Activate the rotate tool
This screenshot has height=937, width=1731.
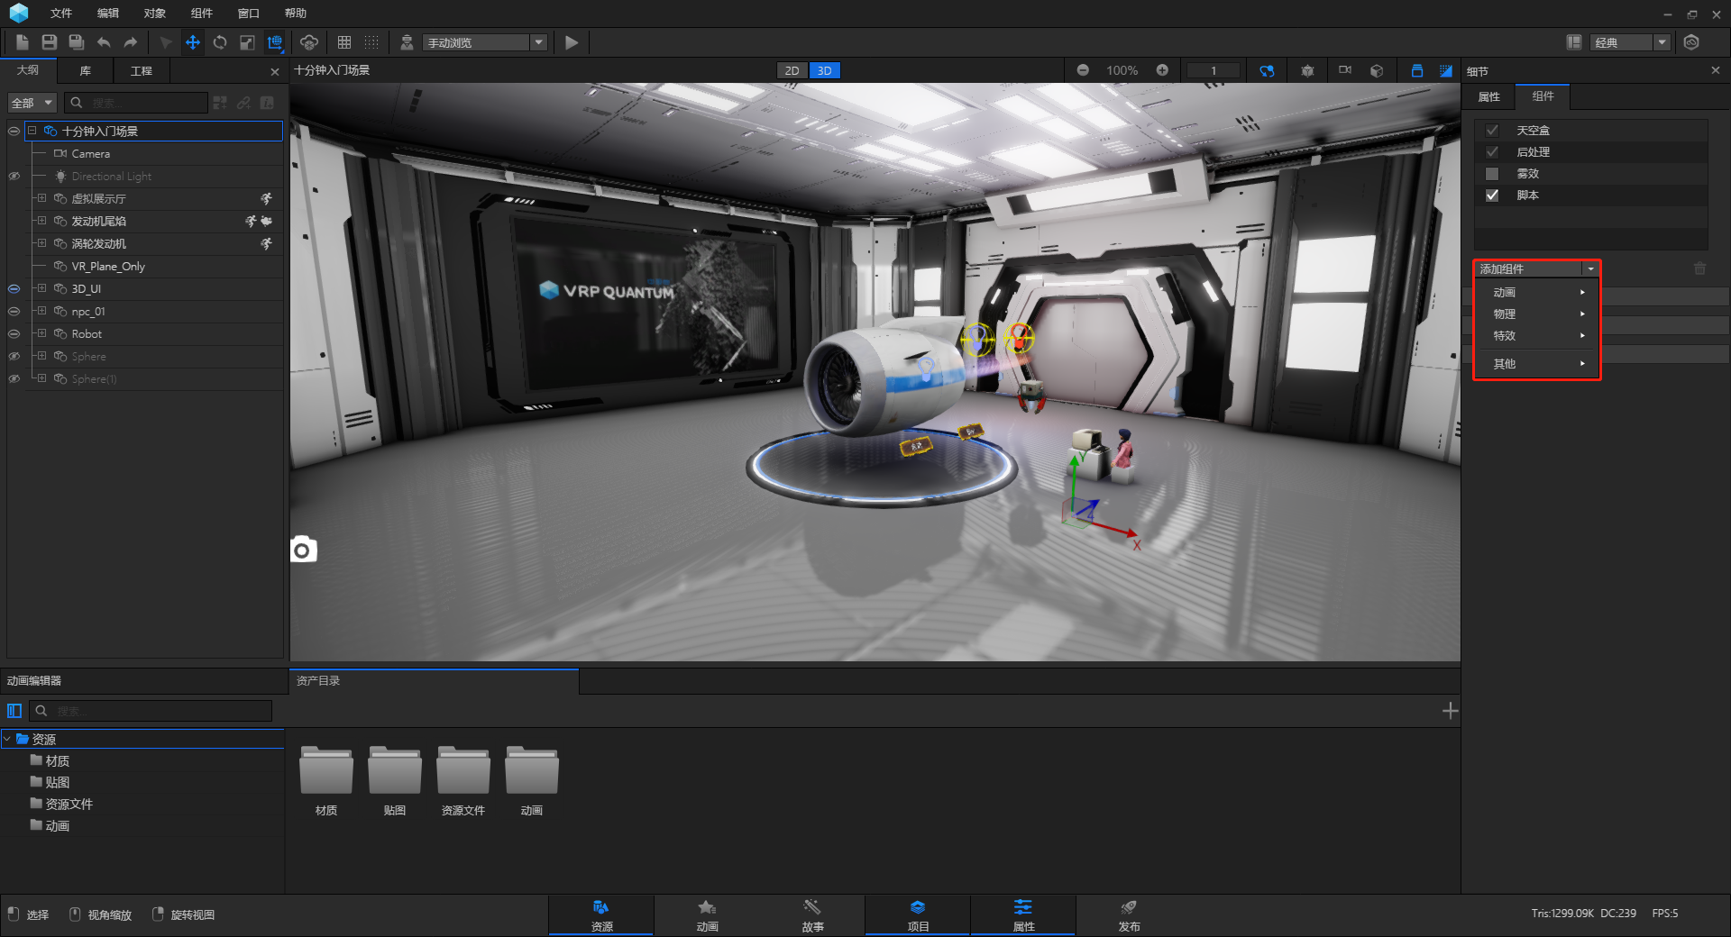[220, 42]
